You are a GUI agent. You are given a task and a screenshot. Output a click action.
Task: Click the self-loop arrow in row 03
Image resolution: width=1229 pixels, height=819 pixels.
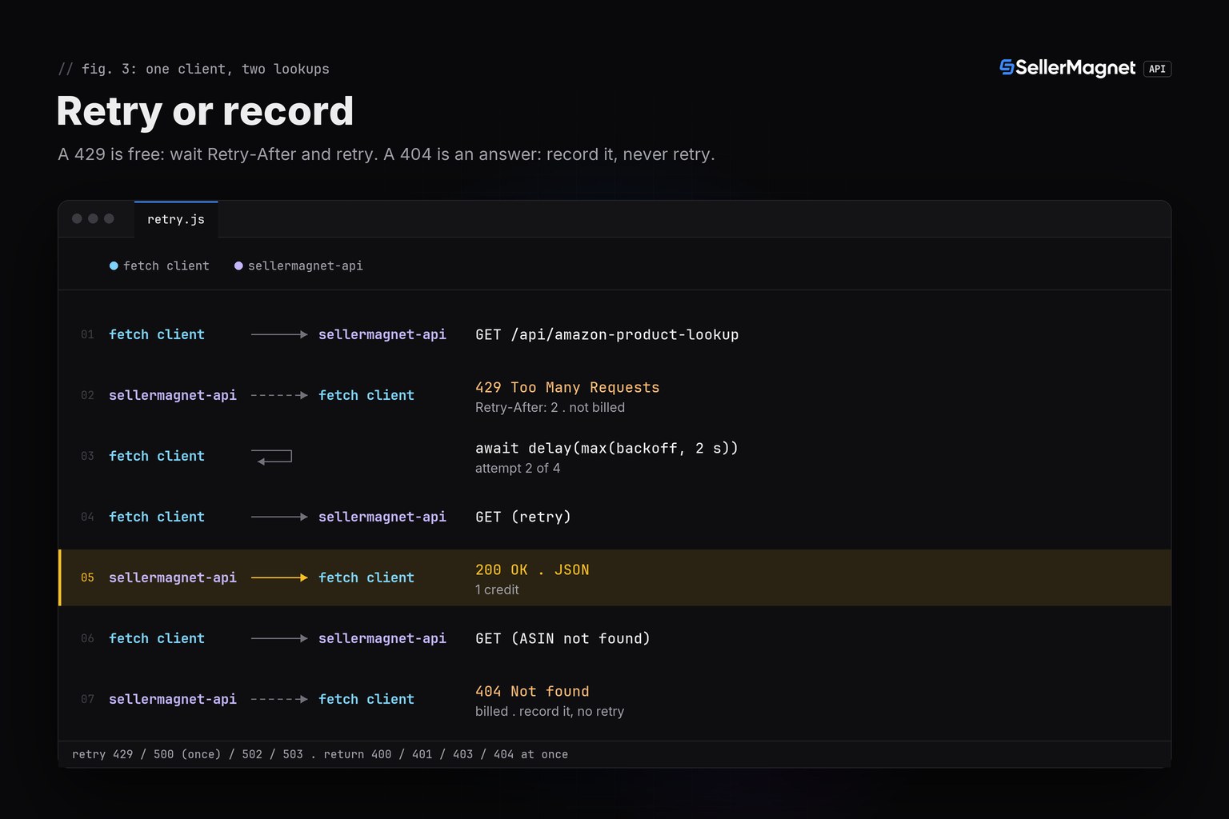tap(274, 457)
